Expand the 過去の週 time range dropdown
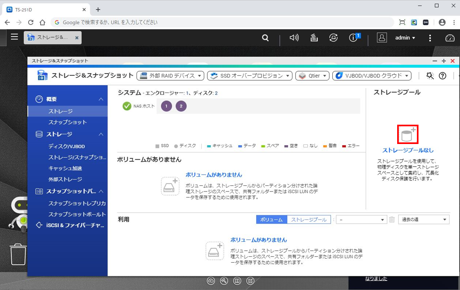The image size is (460, 290). 423,220
